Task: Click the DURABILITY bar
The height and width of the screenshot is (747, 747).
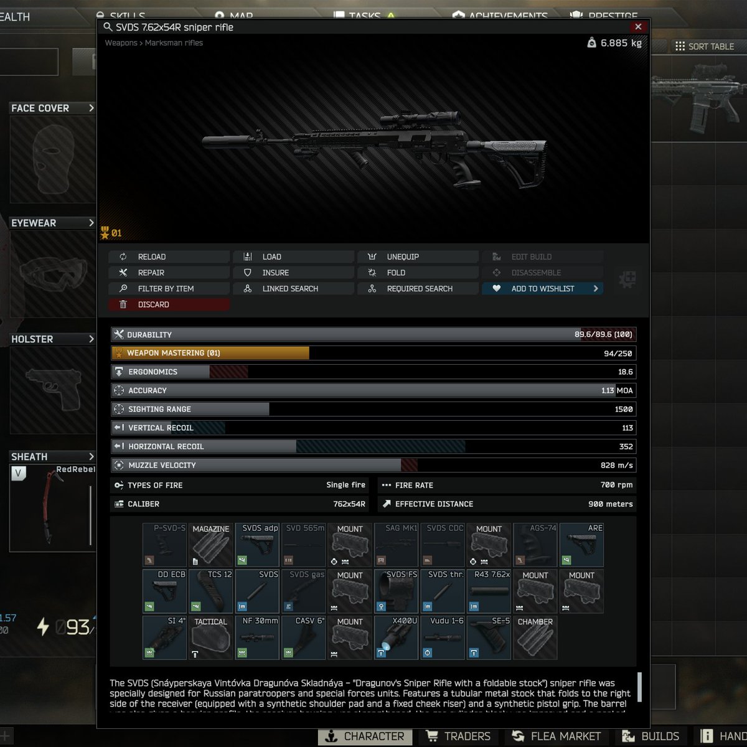Action: [x=374, y=334]
